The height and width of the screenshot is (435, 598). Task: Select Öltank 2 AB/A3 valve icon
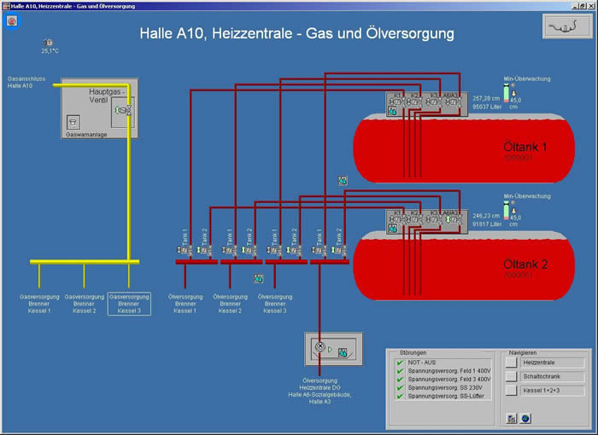(x=452, y=220)
